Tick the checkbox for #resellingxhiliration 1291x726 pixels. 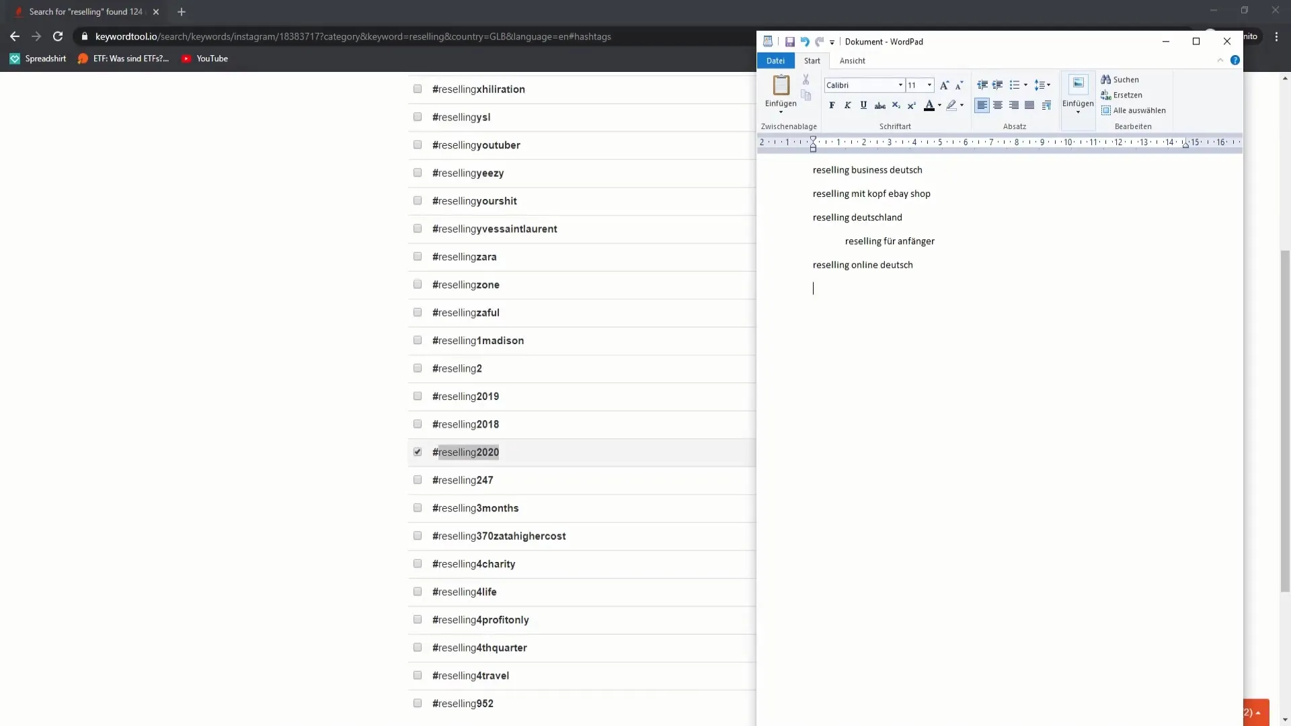tap(418, 89)
